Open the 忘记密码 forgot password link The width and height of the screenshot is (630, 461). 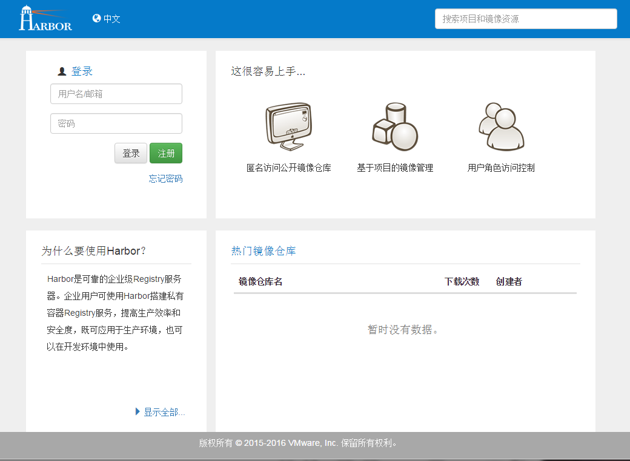tap(165, 178)
